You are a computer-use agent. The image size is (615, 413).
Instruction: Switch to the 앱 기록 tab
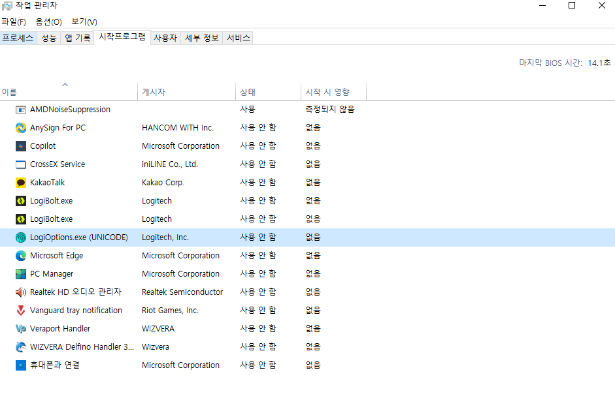pyautogui.click(x=78, y=38)
